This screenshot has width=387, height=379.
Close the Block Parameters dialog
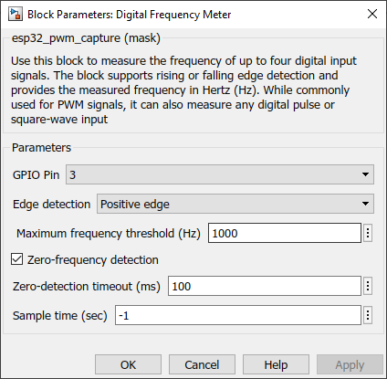372,14
